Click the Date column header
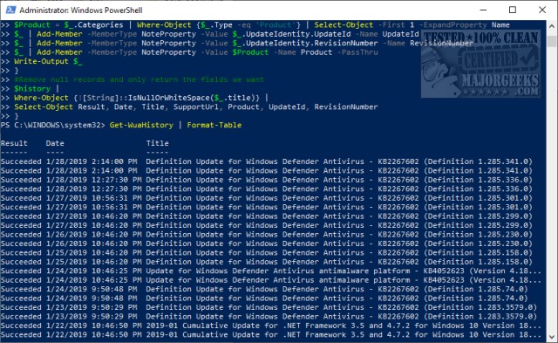558x343 pixels. [55, 143]
